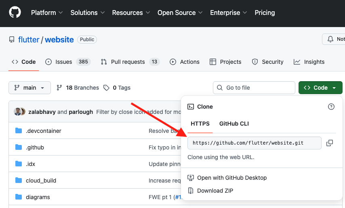The width and height of the screenshot is (345, 208).
Task: Click the Public visibility badge
Action: [x=87, y=40]
